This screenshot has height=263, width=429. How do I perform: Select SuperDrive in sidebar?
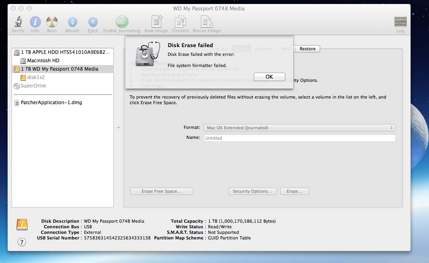point(63,86)
